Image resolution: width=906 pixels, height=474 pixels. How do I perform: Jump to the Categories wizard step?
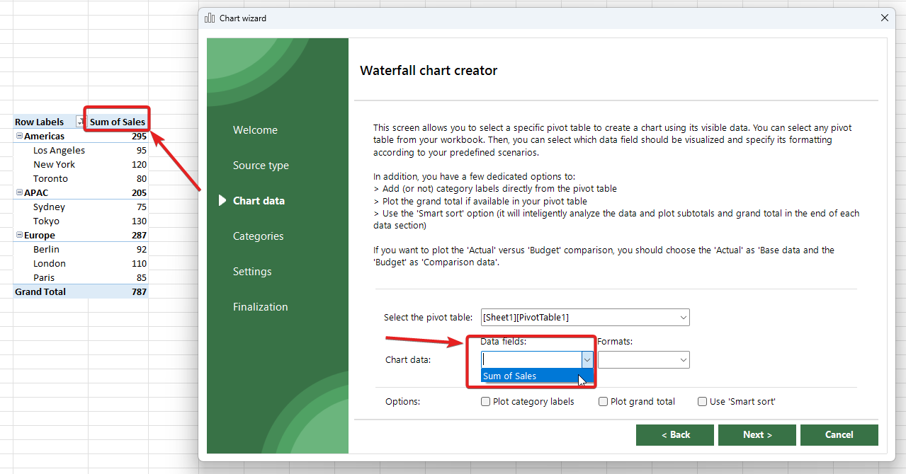[258, 236]
